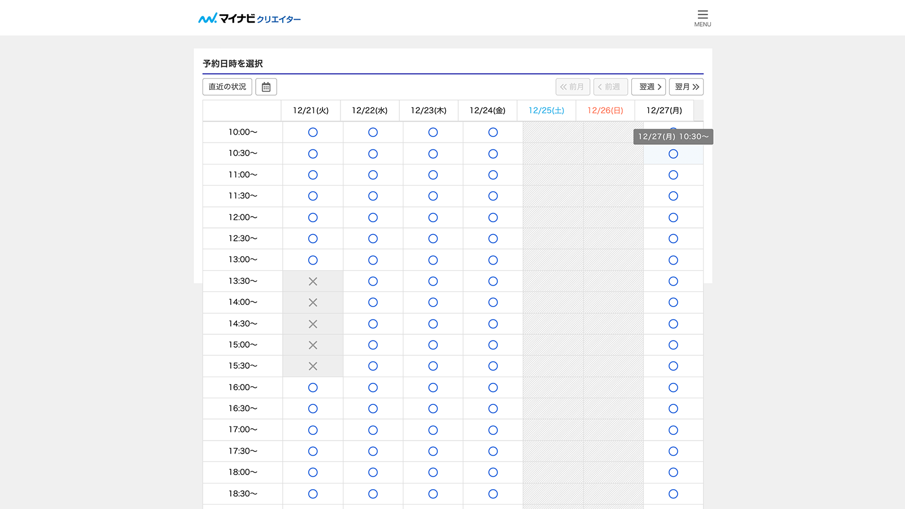Click unavailable X at 12/21(火) 13:30
The height and width of the screenshot is (509, 905).
tap(313, 281)
